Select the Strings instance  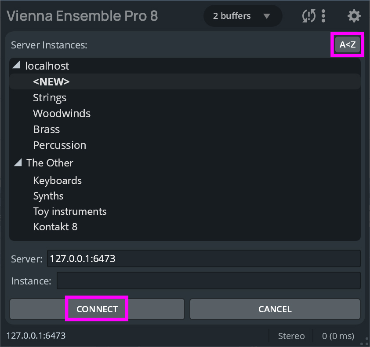[x=50, y=97]
